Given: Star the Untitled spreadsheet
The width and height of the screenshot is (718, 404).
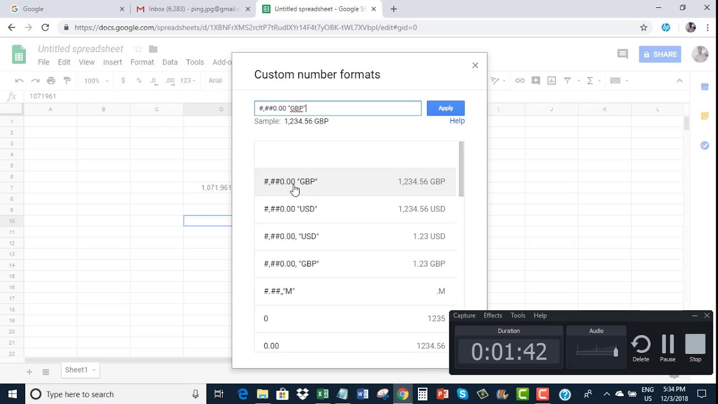Looking at the screenshot, I should [x=138, y=49].
